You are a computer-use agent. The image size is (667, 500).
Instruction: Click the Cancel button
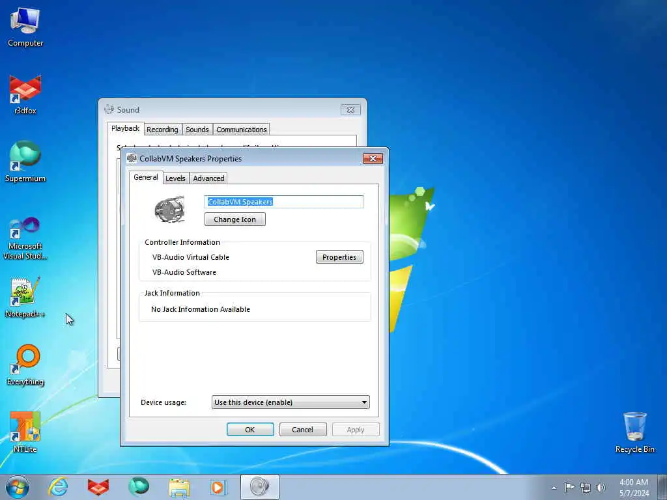tap(303, 430)
